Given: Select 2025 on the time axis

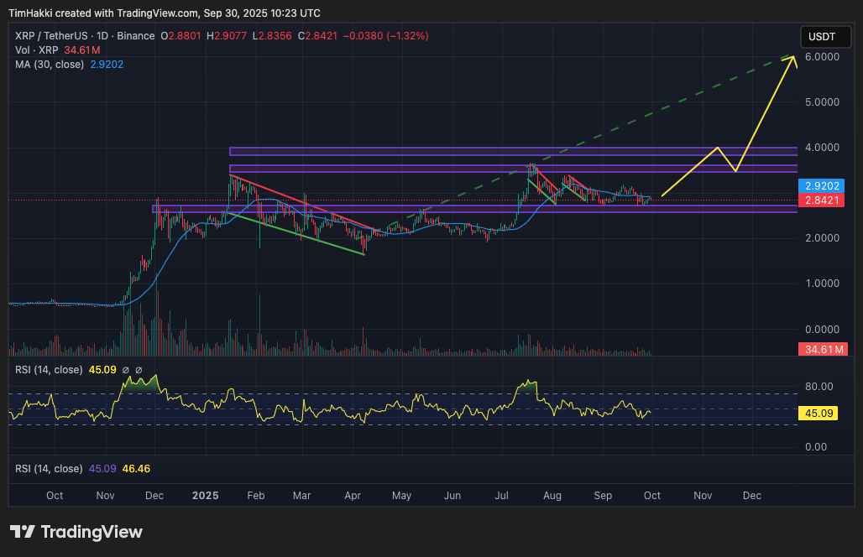Looking at the screenshot, I should coord(205,496).
